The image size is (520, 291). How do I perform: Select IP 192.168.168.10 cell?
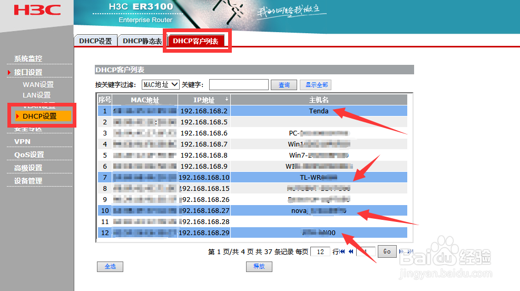[x=204, y=177]
